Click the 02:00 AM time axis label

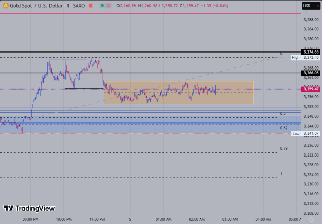coord(196,219)
